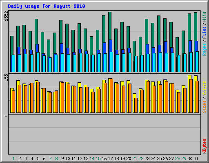Image resolution: width=209 pixels, height=163 pixels.
Task: Click the yellow Visits bar for day 30
Action: click(189, 77)
